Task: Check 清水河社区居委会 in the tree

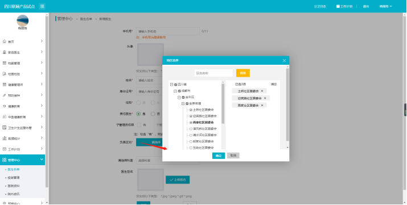Action: coord(191,135)
